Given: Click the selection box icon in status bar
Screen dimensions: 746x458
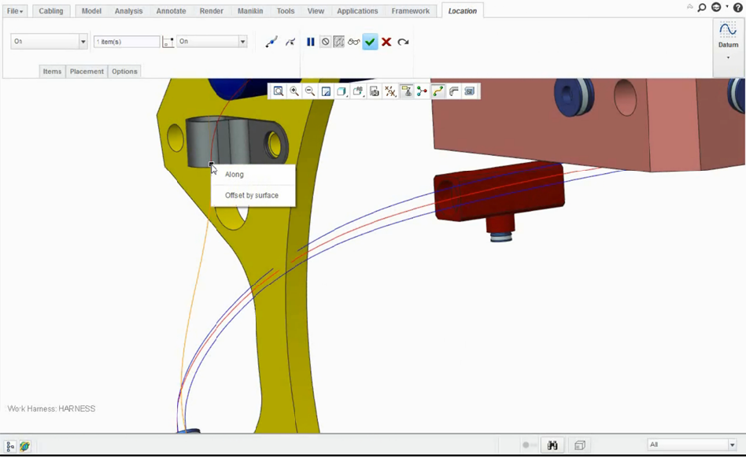Looking at the screenshot, I should point(579,445).
